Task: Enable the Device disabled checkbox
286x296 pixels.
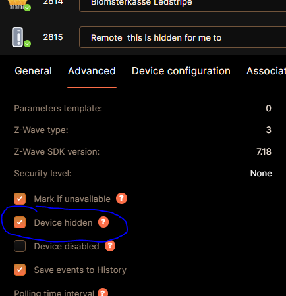Action: coord(20,246)
